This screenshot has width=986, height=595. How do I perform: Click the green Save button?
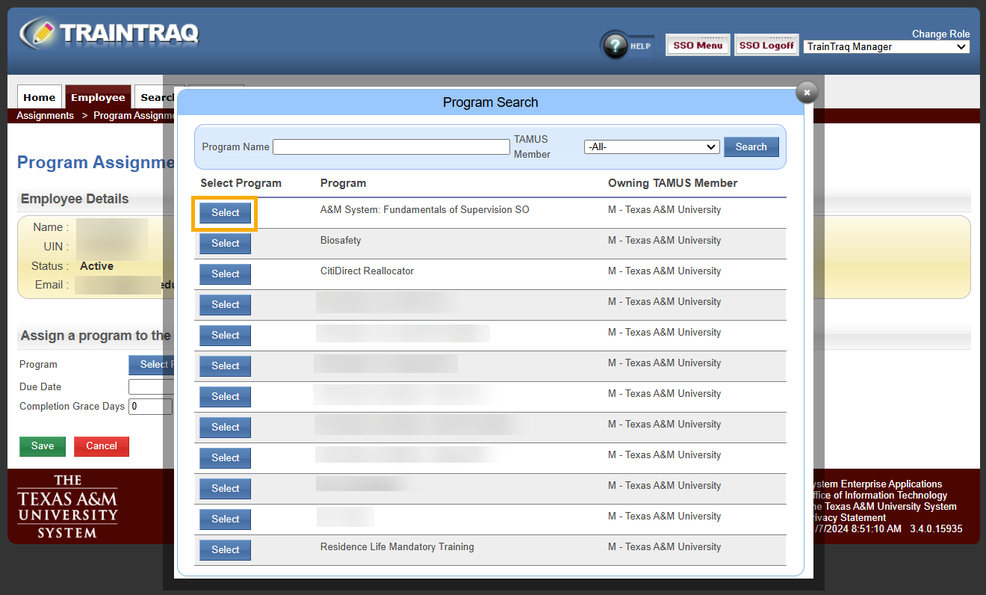pyautogui.click(x=43, y=446)
